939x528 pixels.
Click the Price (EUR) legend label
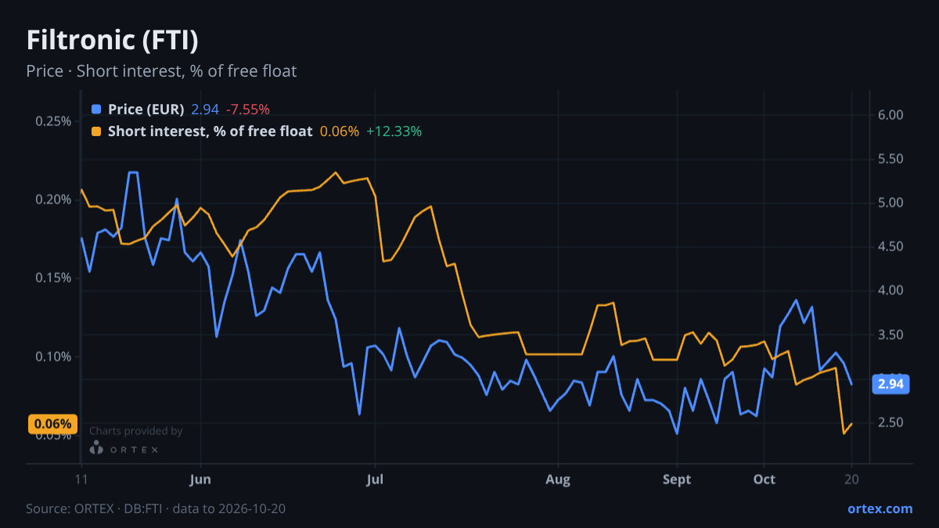[x=146, y=110]
